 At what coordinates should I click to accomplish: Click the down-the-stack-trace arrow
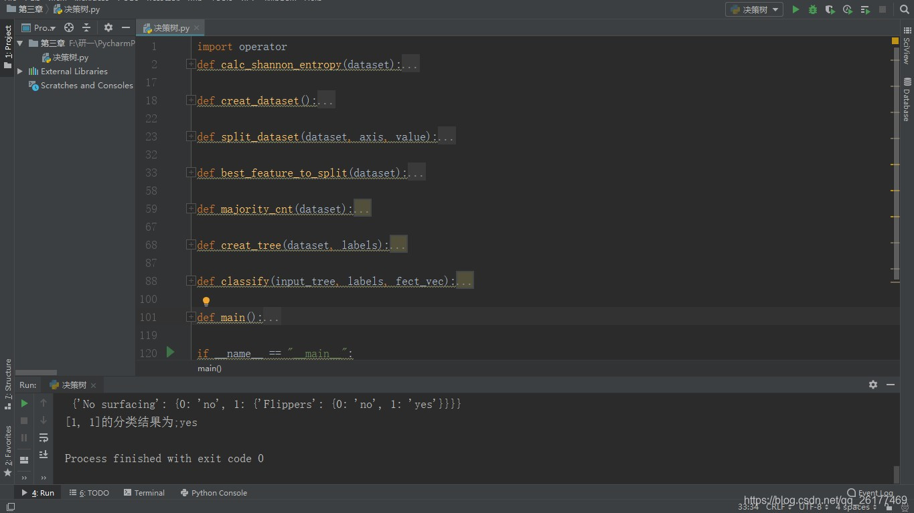click(44, 420)
